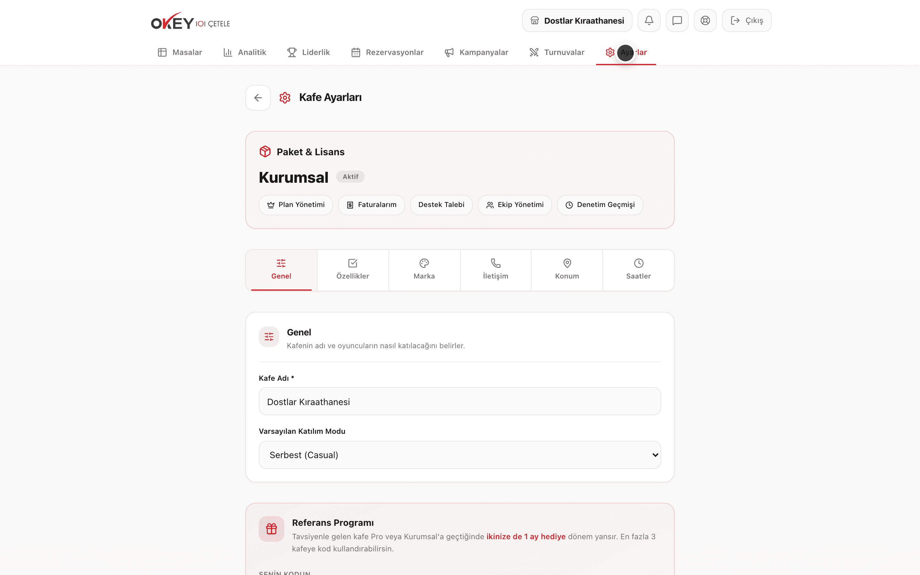Viewport: 920px width, 575px height.
Task: Select the Genel settings tab
Action: tap(281, 270)
